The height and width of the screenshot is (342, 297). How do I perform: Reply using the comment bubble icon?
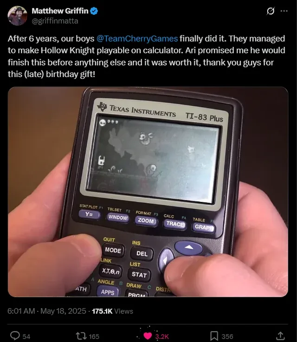coord(15,336)
